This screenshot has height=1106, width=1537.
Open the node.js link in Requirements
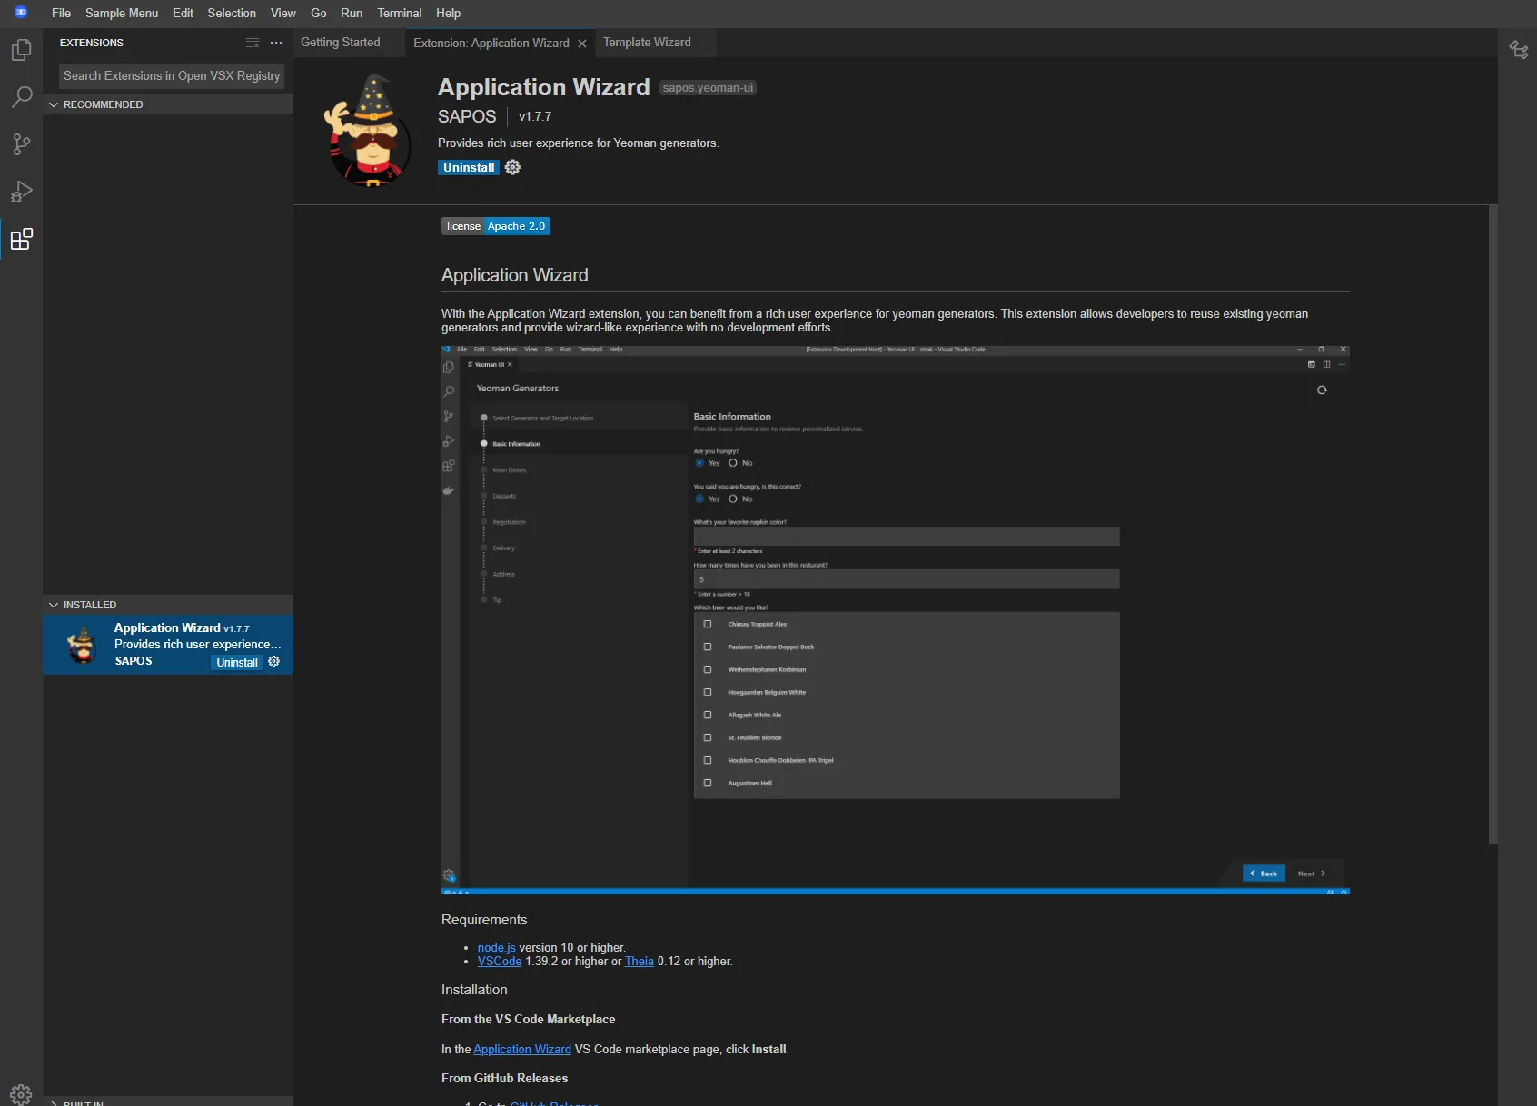point(496,947)
